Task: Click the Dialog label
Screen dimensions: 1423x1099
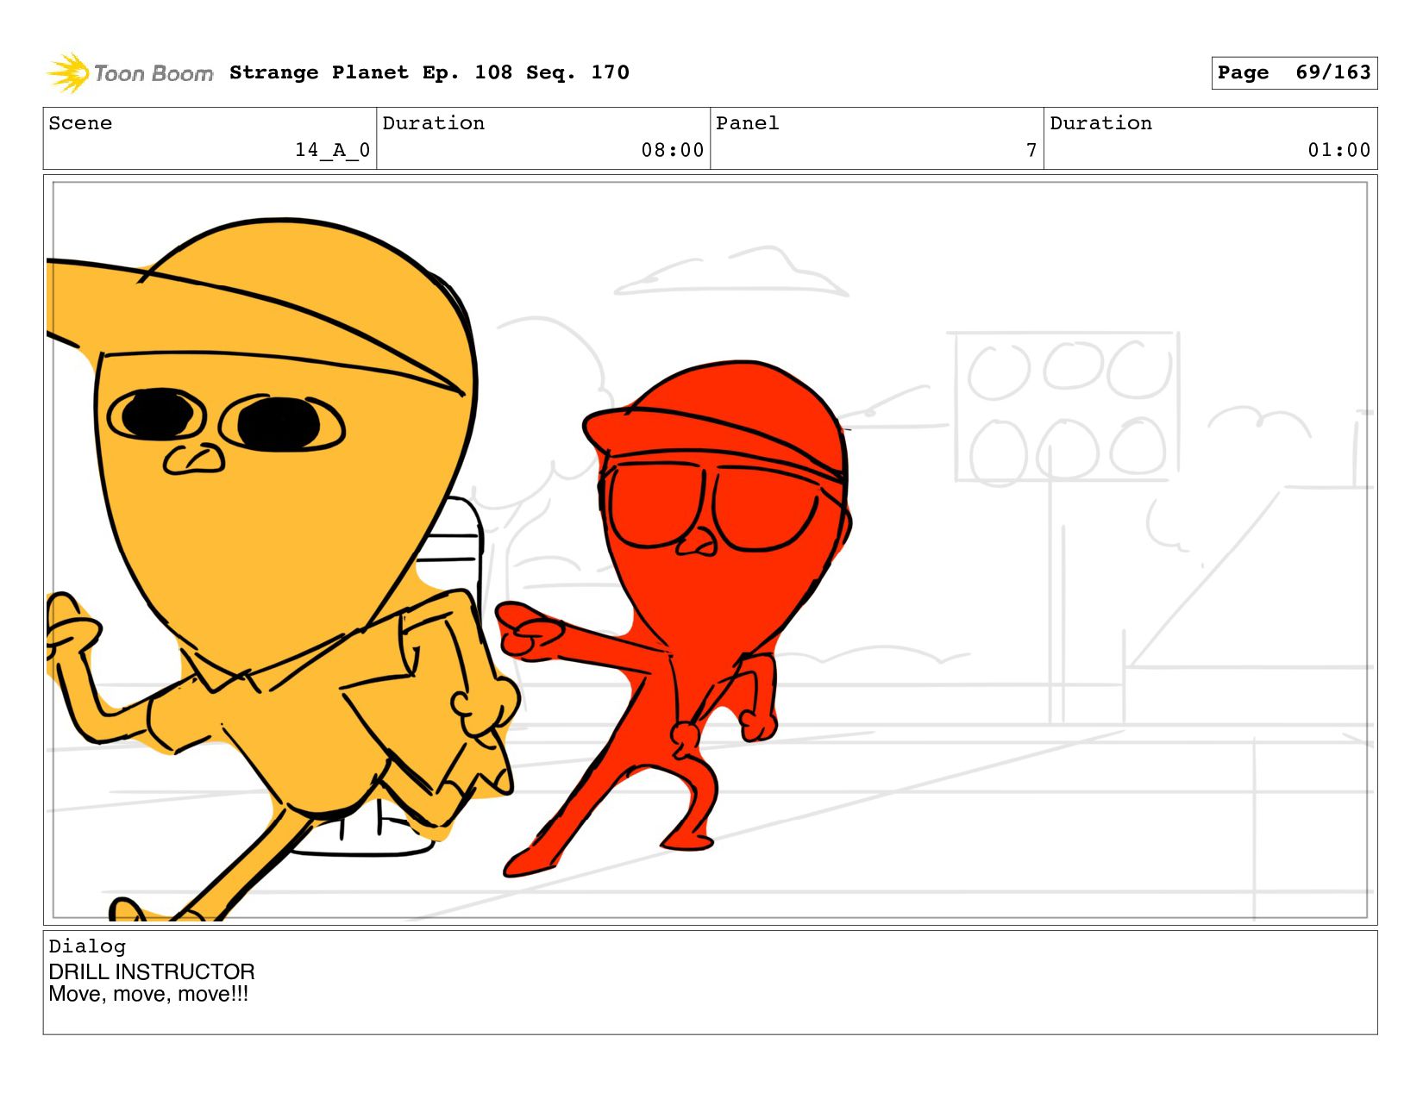Action: tap(87, 946)
